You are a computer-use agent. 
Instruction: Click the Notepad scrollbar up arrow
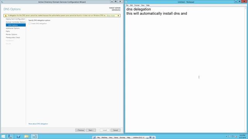point(246,8)
